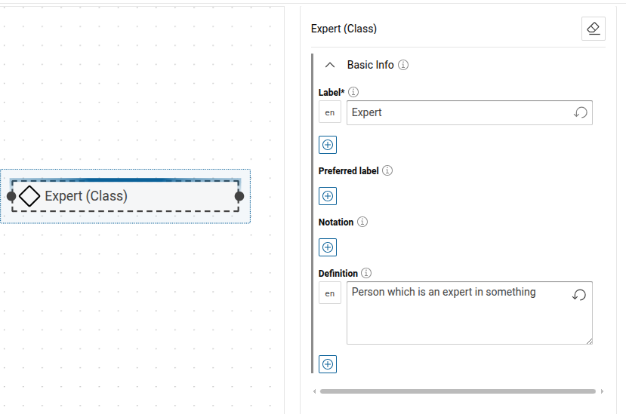Click the horizontal scrollbar under the properties panel
The width and height of the screenshot is (626, 414).
[457, 391]
